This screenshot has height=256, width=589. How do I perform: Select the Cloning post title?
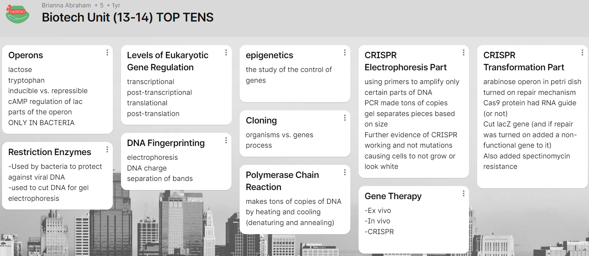coord(261,120)
